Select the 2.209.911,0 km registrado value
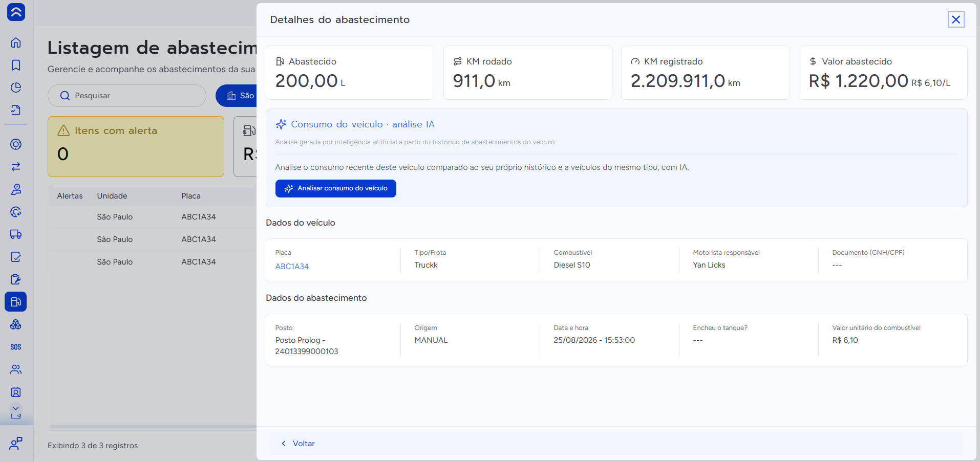The image size is (980, 462). click(686, 81)
